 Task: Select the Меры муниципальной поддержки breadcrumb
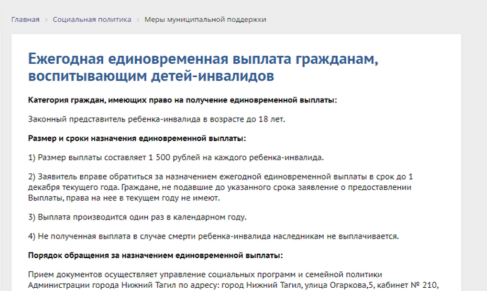click(205, 20)
